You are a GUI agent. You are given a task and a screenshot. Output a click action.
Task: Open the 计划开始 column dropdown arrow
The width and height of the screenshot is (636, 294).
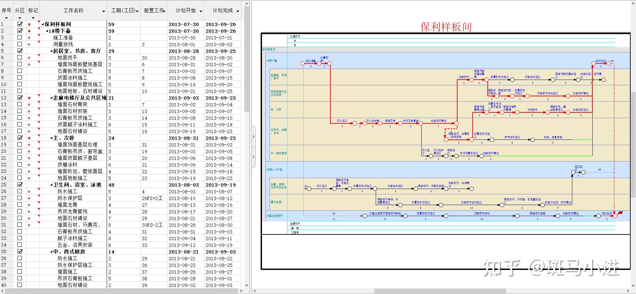tap(201, 11)
